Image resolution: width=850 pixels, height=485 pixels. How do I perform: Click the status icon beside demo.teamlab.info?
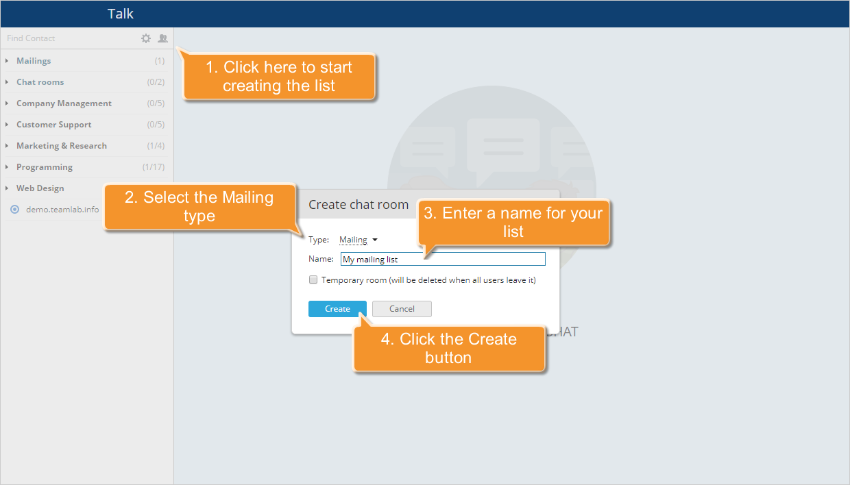(x=14, y=209)
